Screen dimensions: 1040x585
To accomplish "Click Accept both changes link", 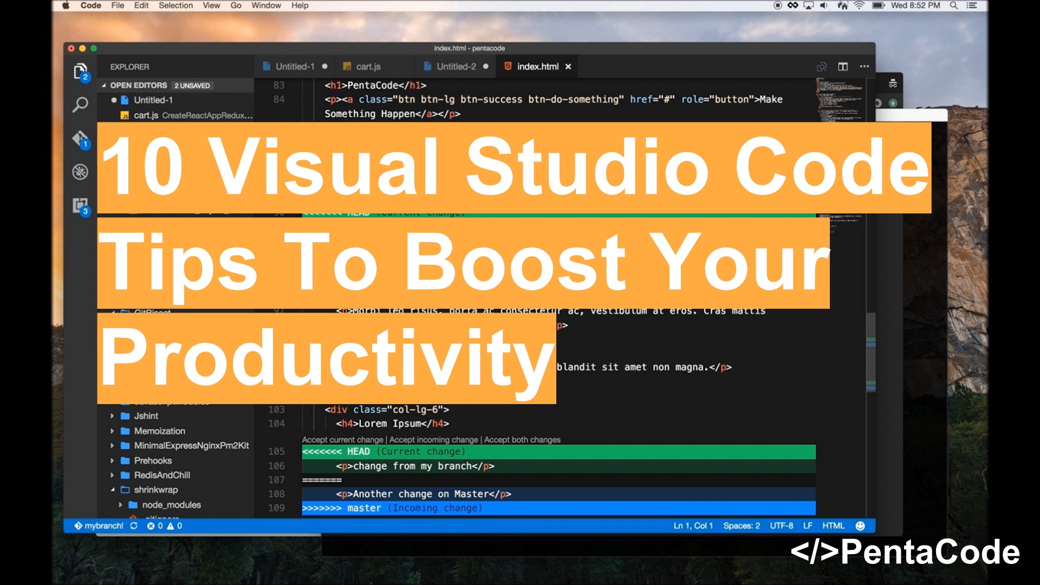I will (522, 440).
